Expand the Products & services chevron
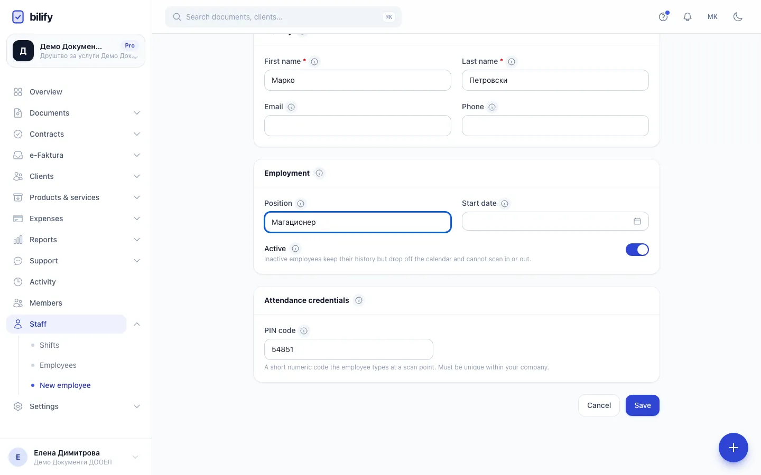Image resolution: width=761 pixels, height=475 pixels. 137,197
